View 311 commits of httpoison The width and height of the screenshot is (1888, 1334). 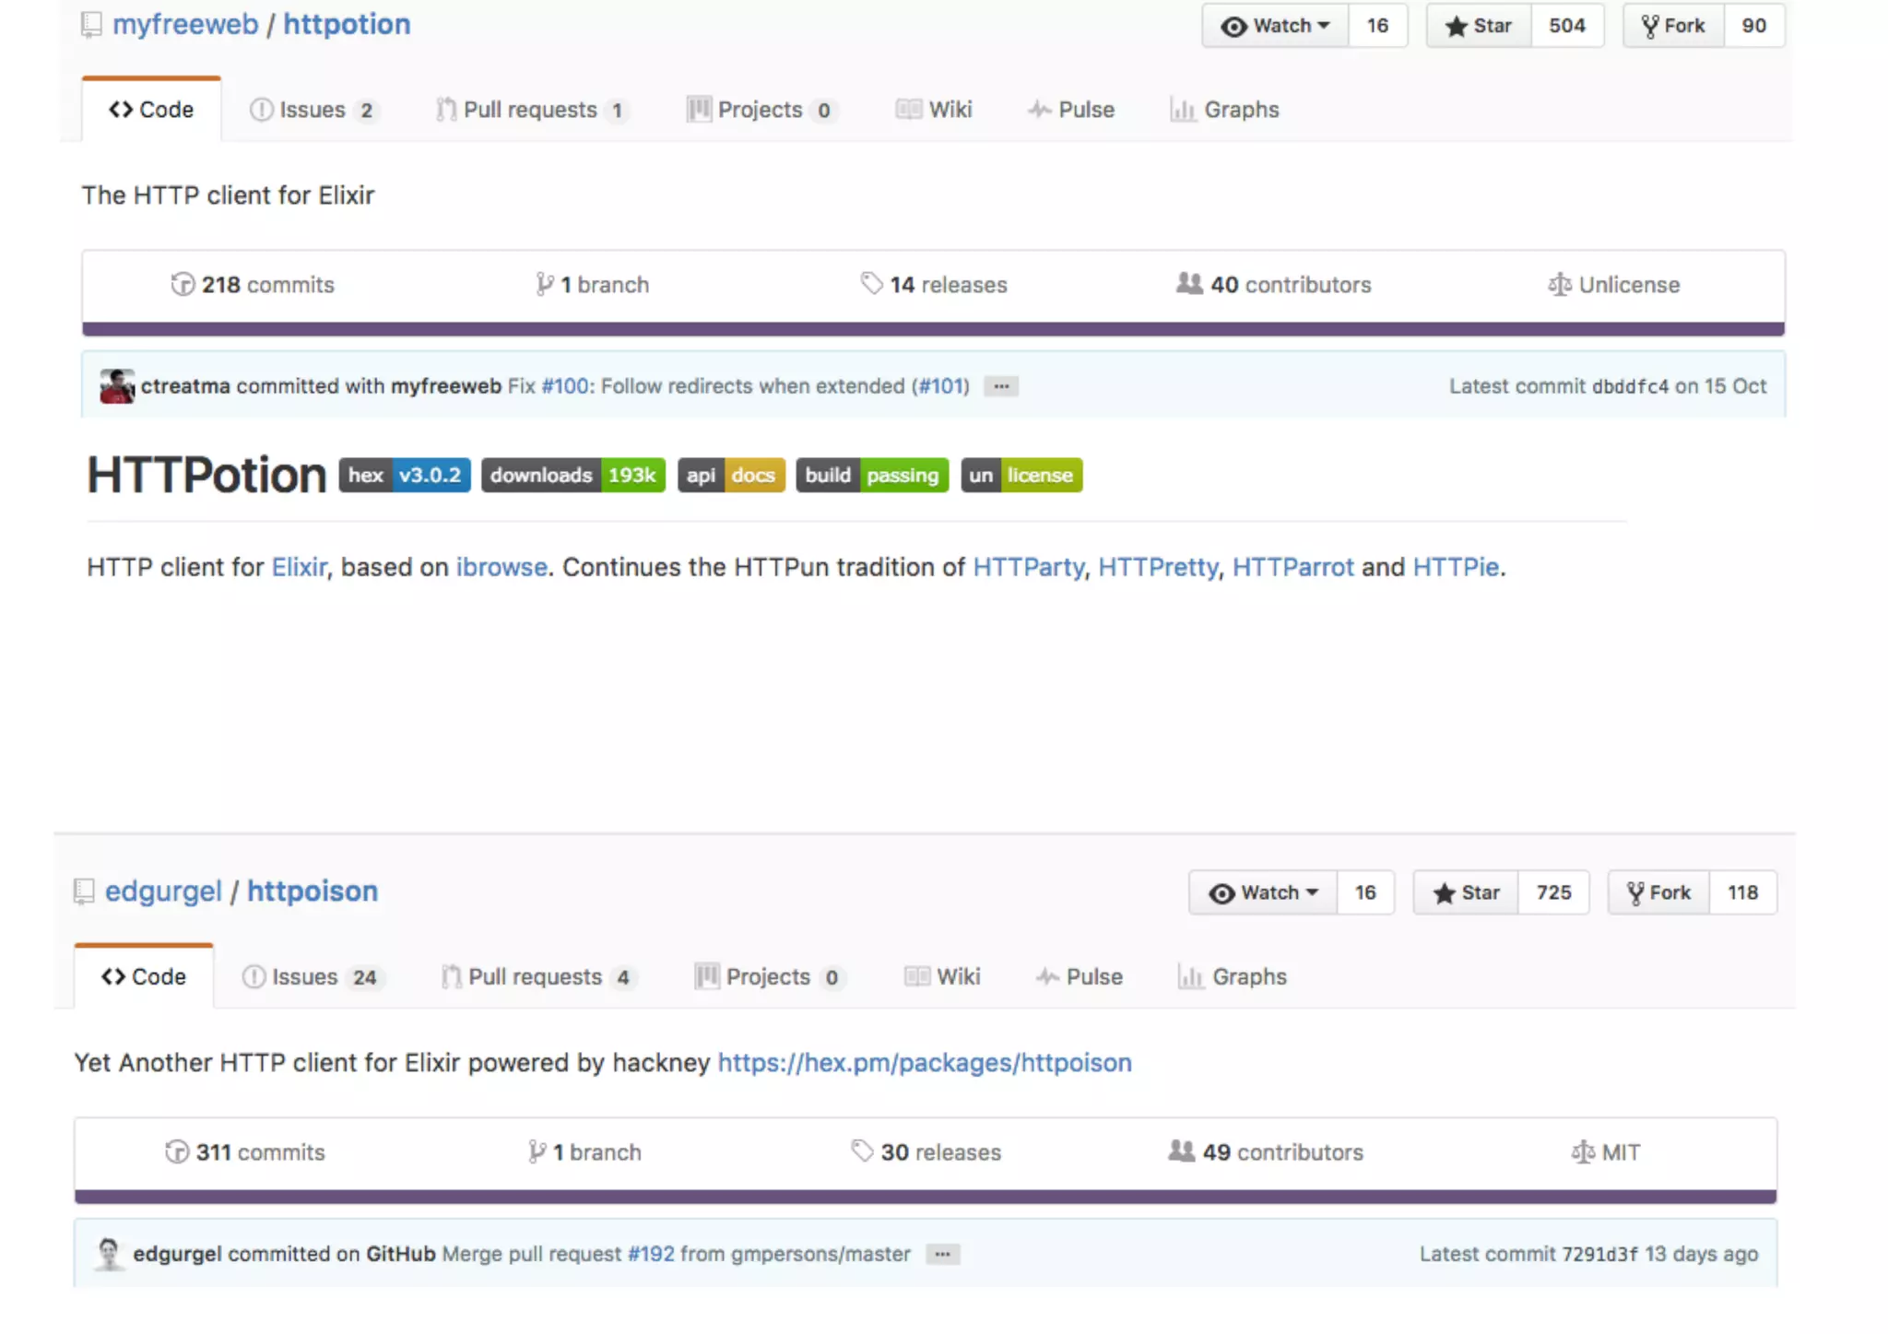point(245,1152)
